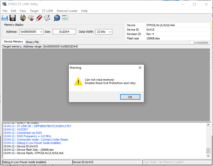Click log line 'V2J33S7'

[x=16, y=130]
